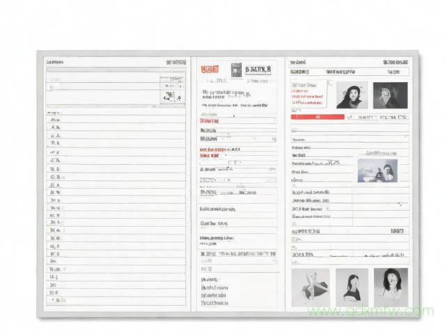Click the left panel's top-left header label
Image resolution: width=446 pixels, height=334 pixels.
[x=55, y=62]
